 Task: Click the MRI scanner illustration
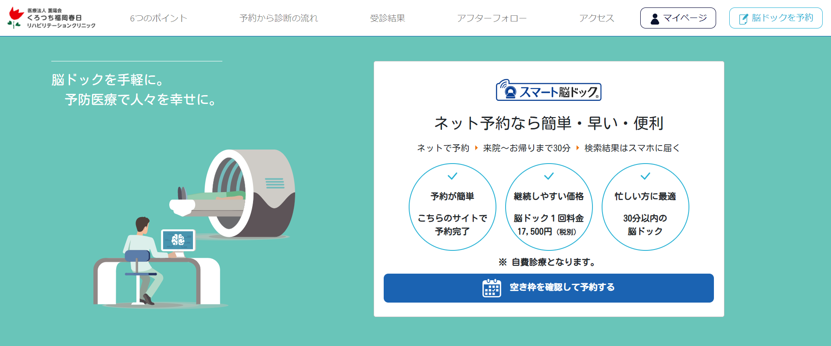(250, 193)
